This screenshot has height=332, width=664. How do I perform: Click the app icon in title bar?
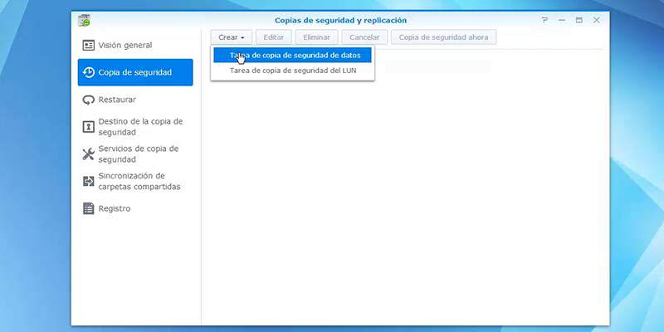pyautogui.click(x=85, y=20)
